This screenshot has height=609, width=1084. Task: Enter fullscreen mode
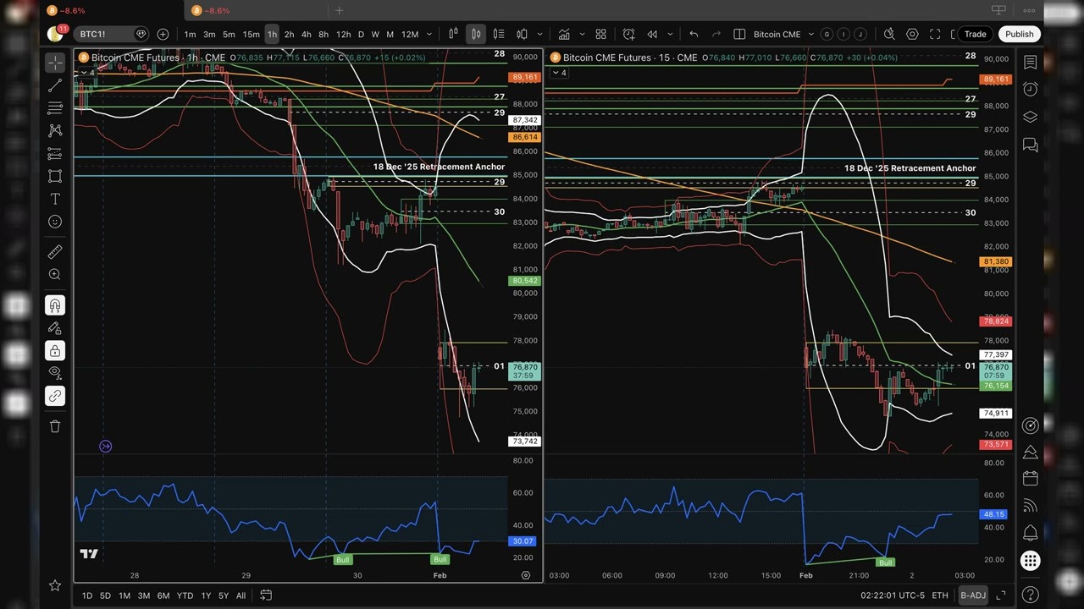pos(935,34)
